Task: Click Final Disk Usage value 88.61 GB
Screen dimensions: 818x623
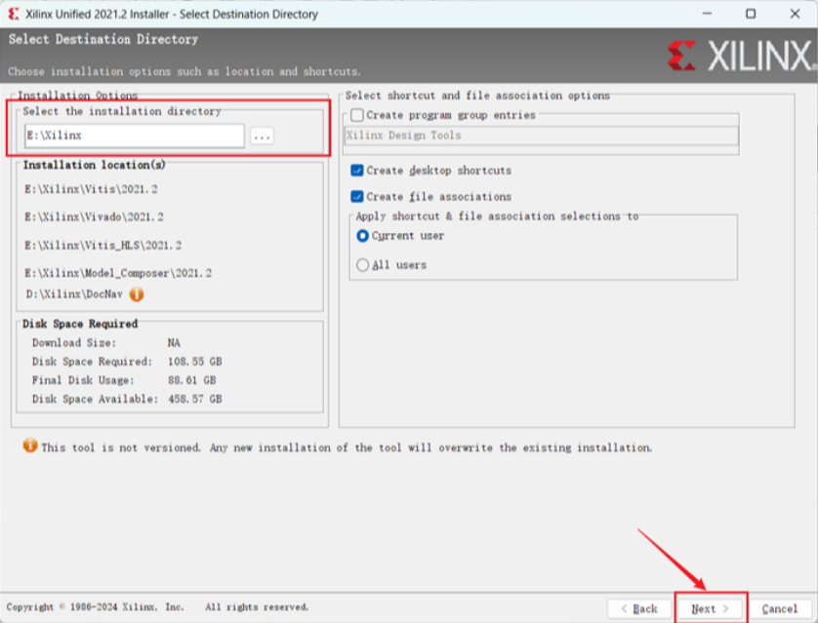Action: pos(191,380)
